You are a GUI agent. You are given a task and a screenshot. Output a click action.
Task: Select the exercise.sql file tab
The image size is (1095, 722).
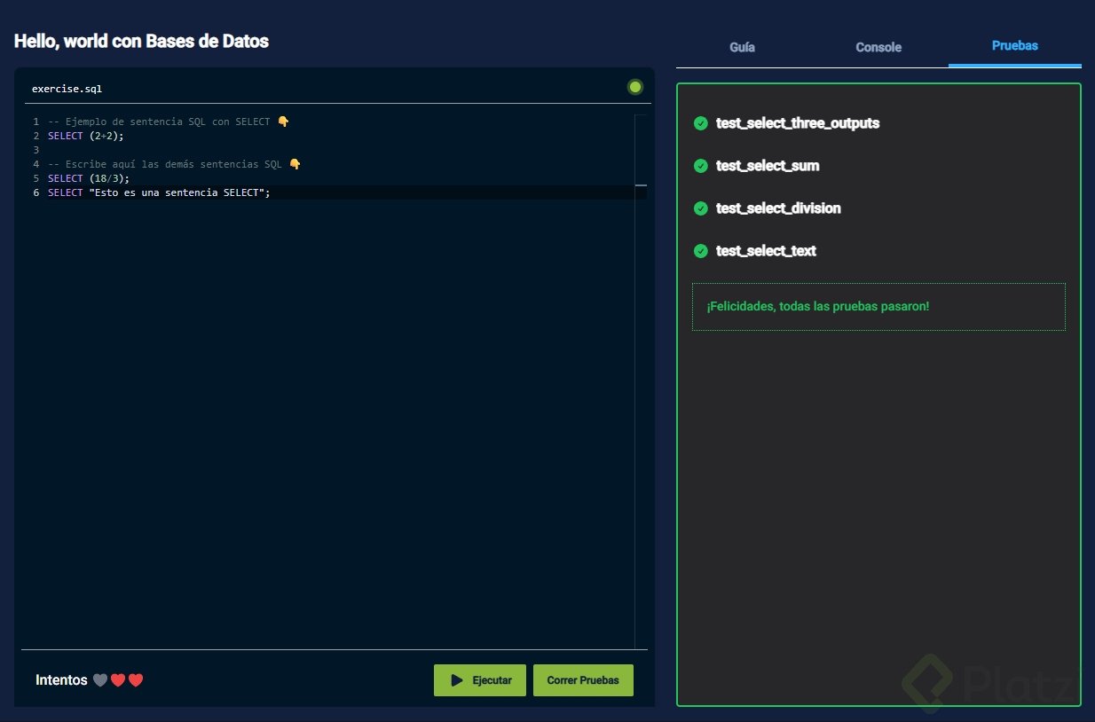click(x=67, y=89)
